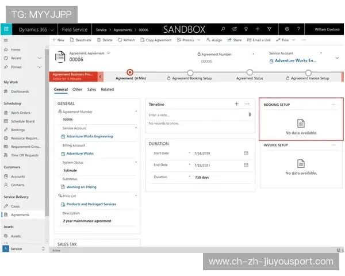Open the End Date calendar picker
The height and width of the screenshot is (276, 345).
tap(246, 165)
